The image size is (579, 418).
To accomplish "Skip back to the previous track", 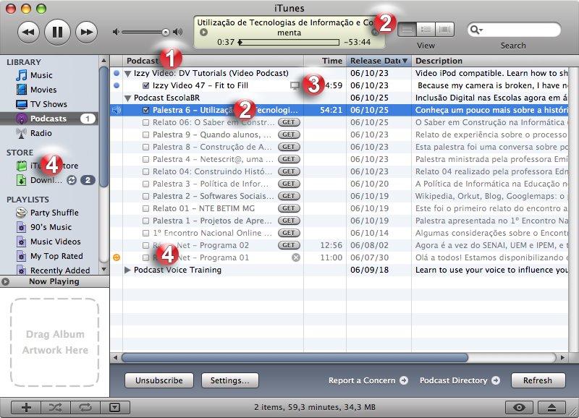I will [x=28, y=32].
